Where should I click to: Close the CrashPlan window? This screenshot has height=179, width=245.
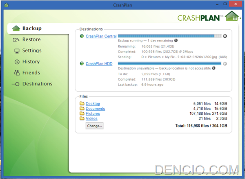pyautogui.click(x=236, y=4)
